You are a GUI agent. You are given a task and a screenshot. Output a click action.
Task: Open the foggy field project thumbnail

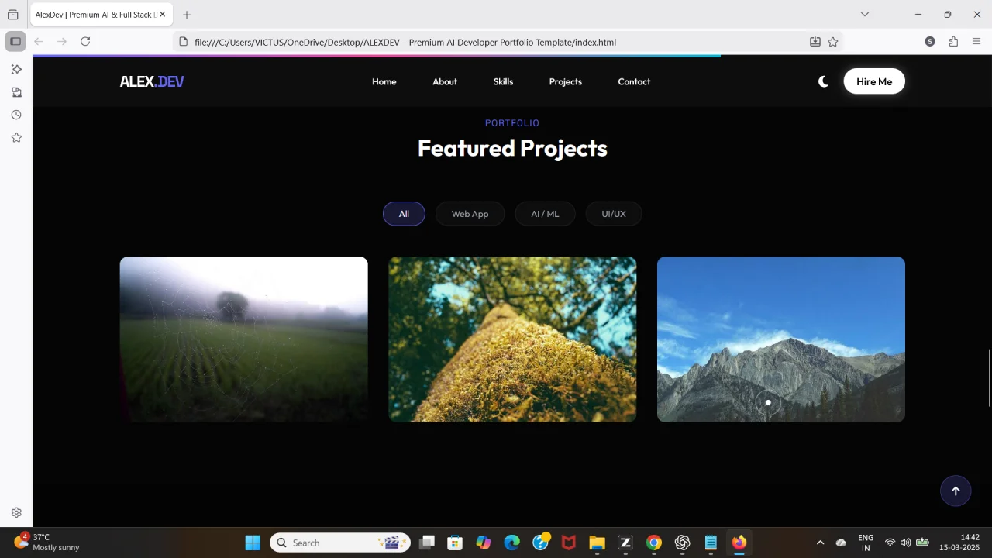click(243, 339)
